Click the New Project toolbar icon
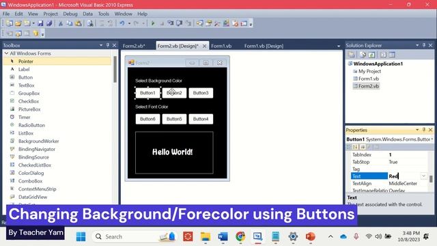Screen dimensions: 437x246 coord(10,23)
